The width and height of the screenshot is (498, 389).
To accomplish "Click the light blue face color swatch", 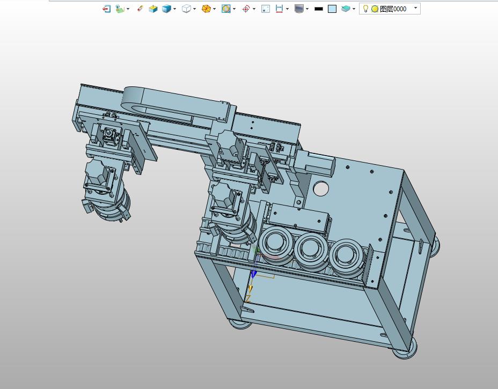I will coord(332,9).
